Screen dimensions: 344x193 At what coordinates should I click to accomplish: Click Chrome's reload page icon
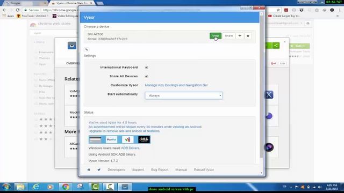pos(18,10)
